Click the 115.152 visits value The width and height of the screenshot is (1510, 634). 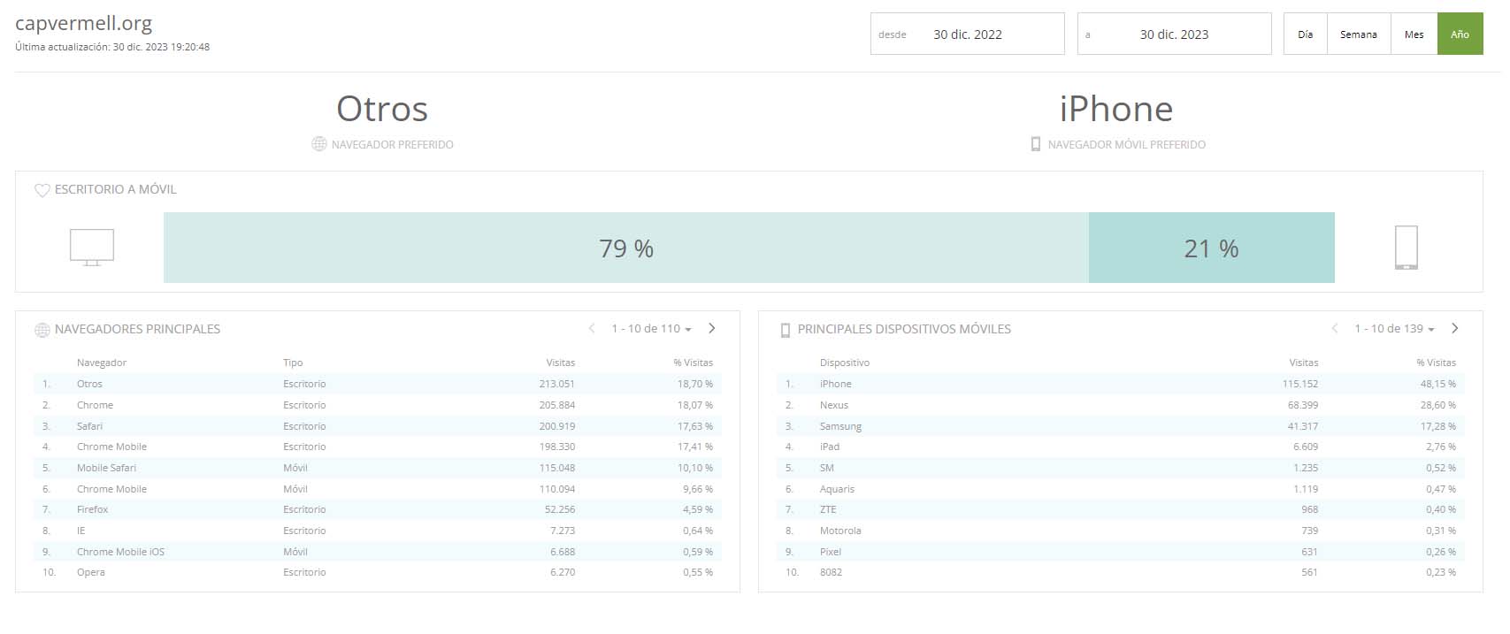pyautogui.click(x=1300, y=384)
